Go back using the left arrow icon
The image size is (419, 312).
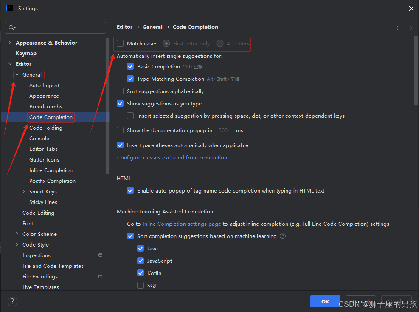[x=399, y=28]
